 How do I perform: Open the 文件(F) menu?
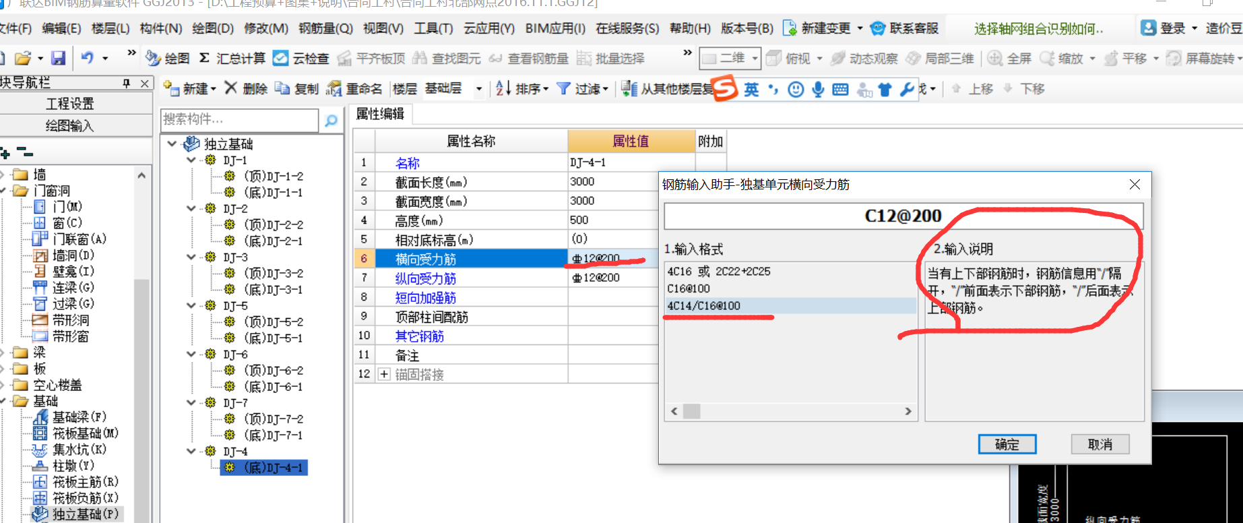tap(15, 28)
